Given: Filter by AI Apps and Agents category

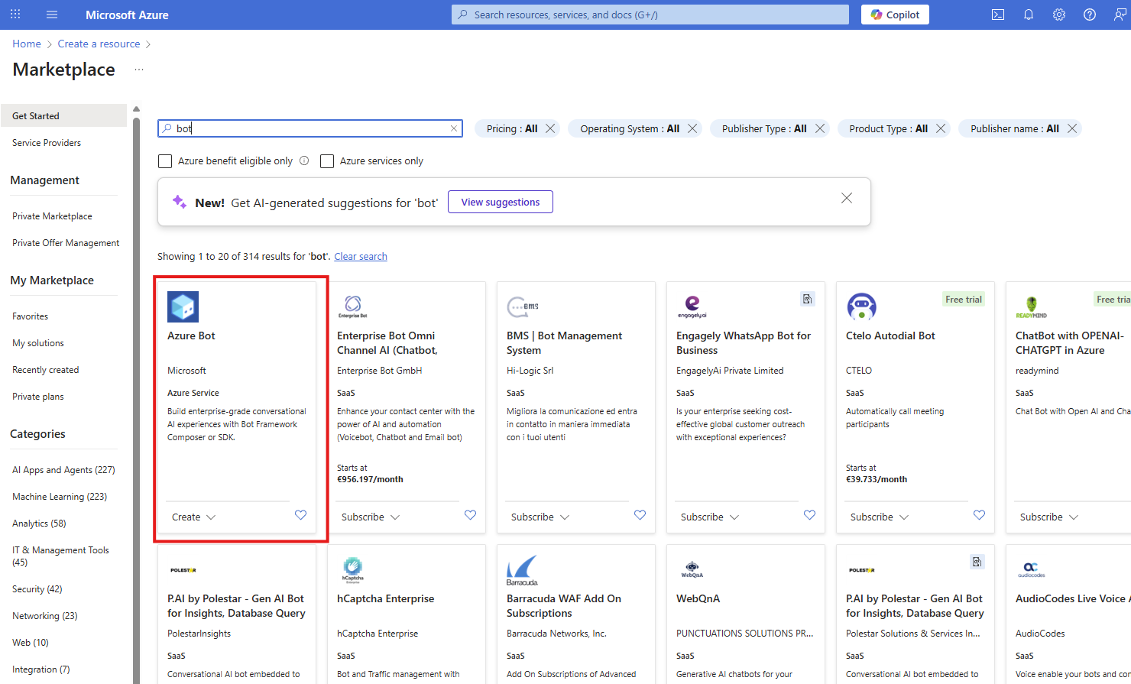Looking at the screenshot, I should coord(63,470).
